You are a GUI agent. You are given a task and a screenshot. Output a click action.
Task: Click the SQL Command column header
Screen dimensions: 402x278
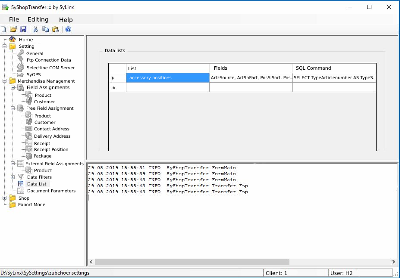pyautogui.click(x=334, y=68)
